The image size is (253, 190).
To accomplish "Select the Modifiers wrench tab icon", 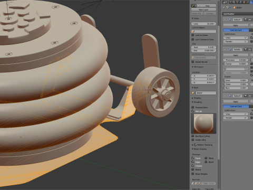I will (251, 2).
